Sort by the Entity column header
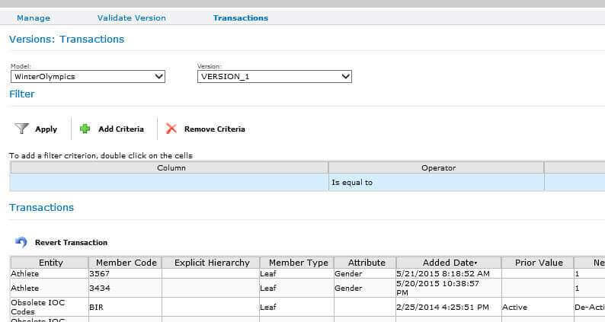Image resolution: width=605 pixels, height=322 pixels. pos(50,263)
